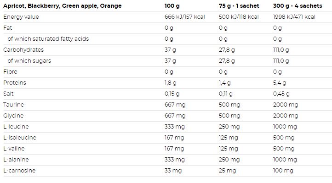
Task: Click the 'L-leucine' row label
Action: [17, 127]
